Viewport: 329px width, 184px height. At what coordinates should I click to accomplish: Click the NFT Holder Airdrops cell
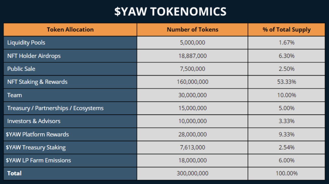coord(34,56)
